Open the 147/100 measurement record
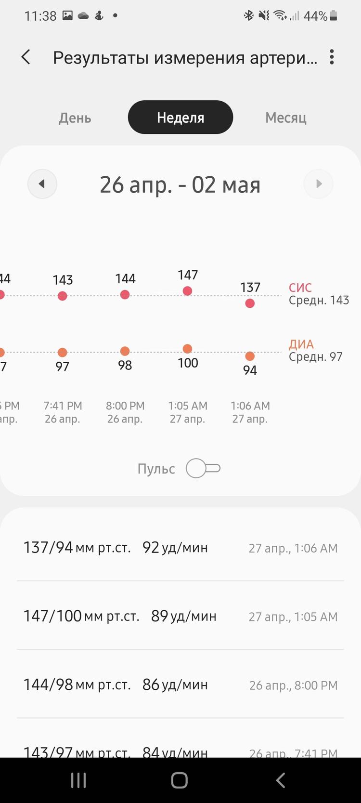 [180, 616]
